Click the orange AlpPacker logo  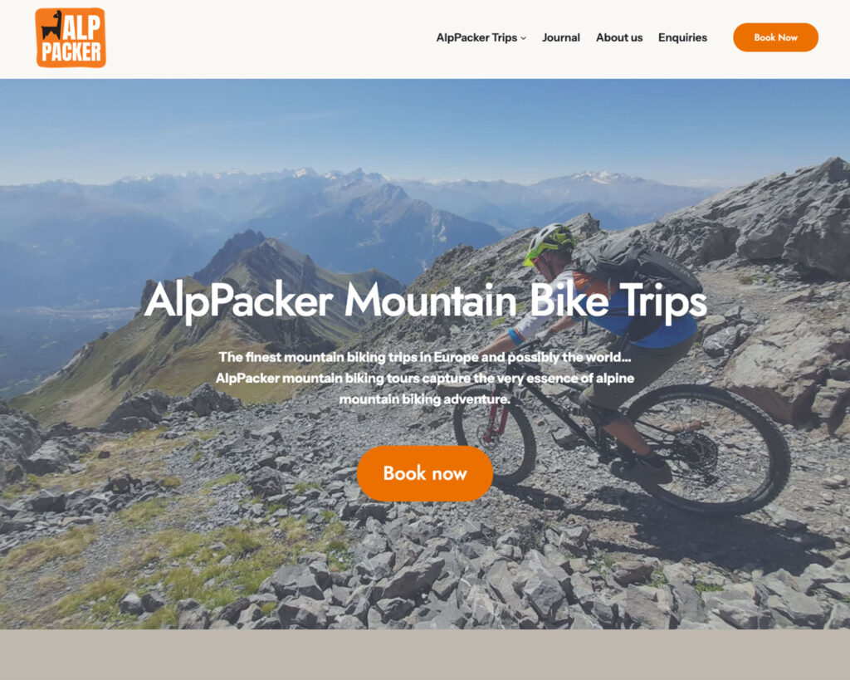pos(71,38)
